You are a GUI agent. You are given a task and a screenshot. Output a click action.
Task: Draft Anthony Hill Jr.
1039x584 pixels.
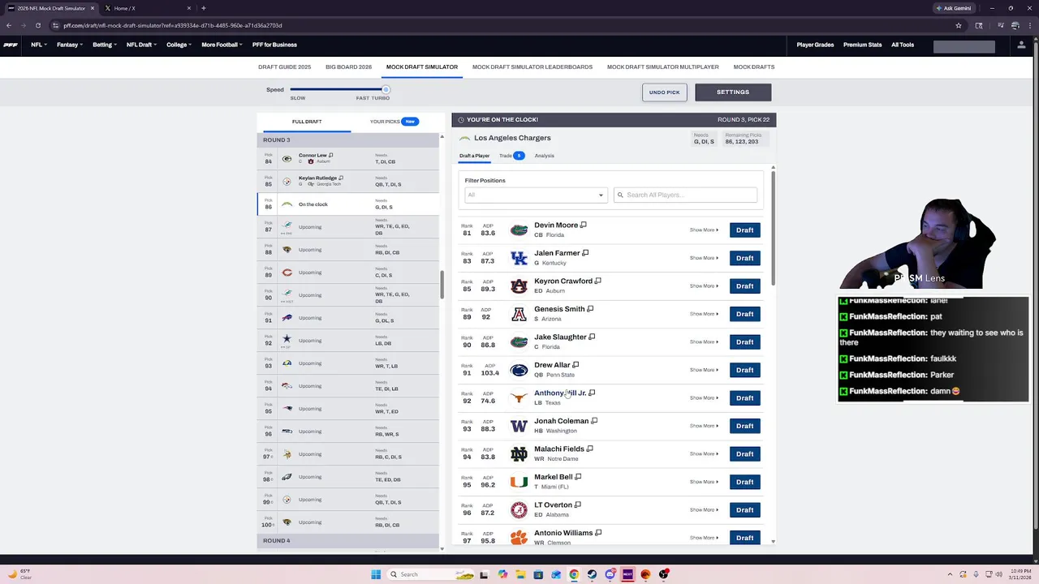click(x=745, y=398)
